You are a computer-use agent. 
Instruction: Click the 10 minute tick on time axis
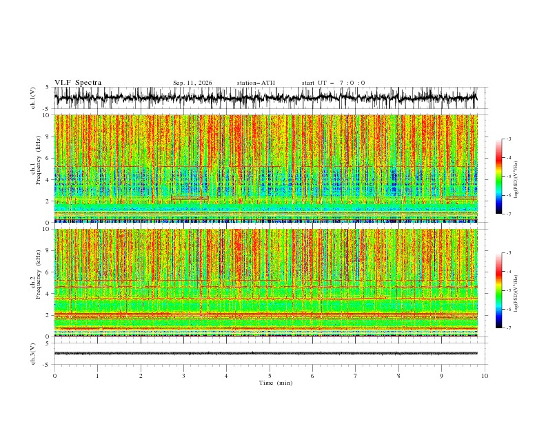pyautogui.click(x=485, y=376)
